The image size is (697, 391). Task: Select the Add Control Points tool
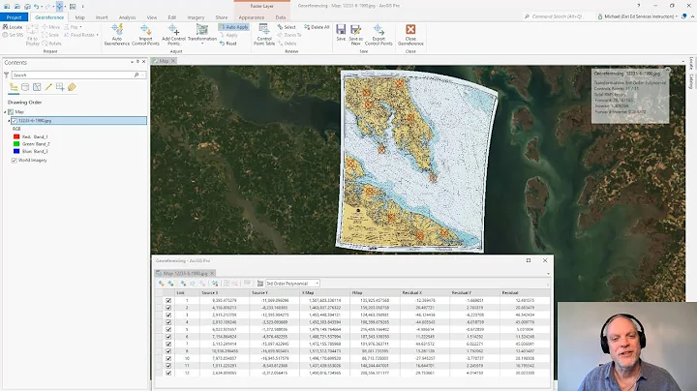[173, 35]
